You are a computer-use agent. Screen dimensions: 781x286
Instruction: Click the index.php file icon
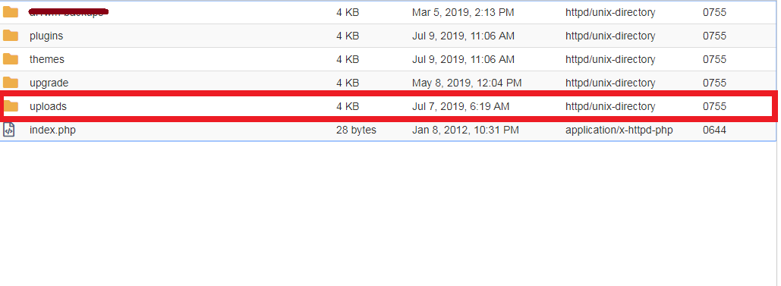[9, 130]
